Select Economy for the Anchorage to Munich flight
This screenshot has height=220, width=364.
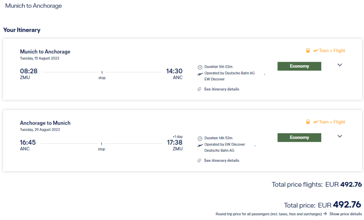(299, 137)
